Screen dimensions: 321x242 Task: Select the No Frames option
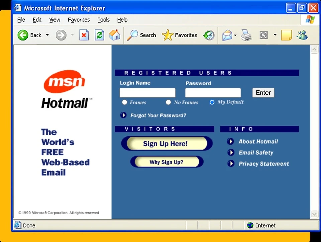[x=168, y=102]
